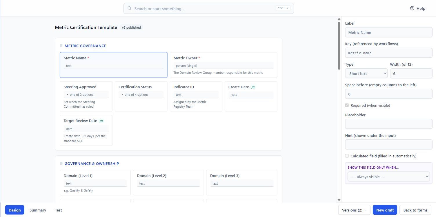The height and width of the screenshot is (217, 436).
Task: Click the v3 published badge
Action: (131, 27)
